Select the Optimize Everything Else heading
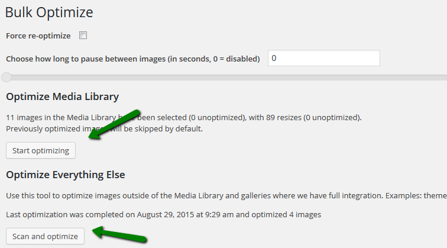The width and height of the screenshot is (447, 248). tap(65, 175)
